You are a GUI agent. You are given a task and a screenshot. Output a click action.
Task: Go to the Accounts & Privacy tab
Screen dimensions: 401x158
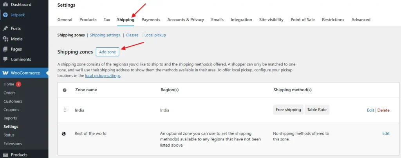(186, 20)
